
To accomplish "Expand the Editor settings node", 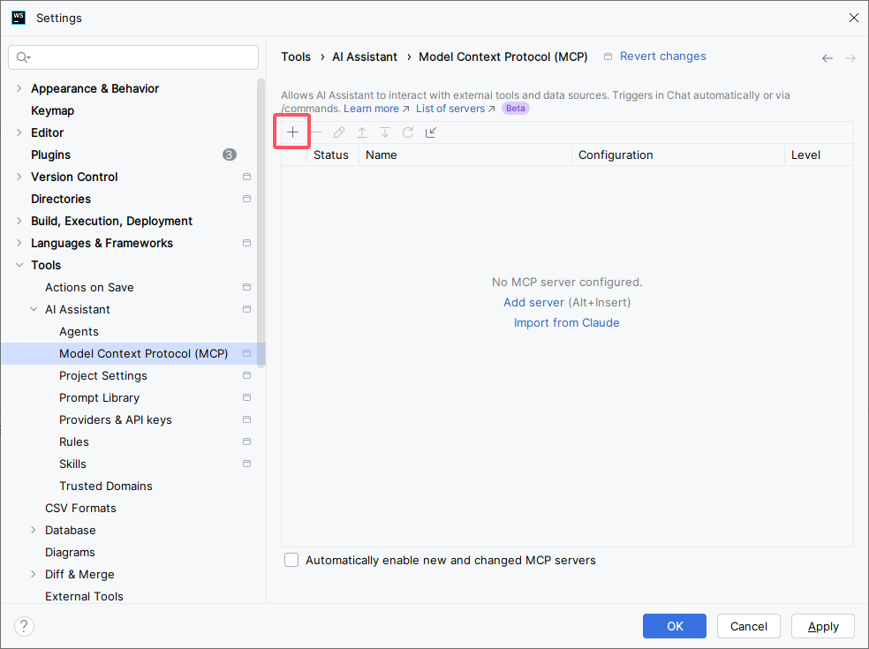I will point(19,132).
